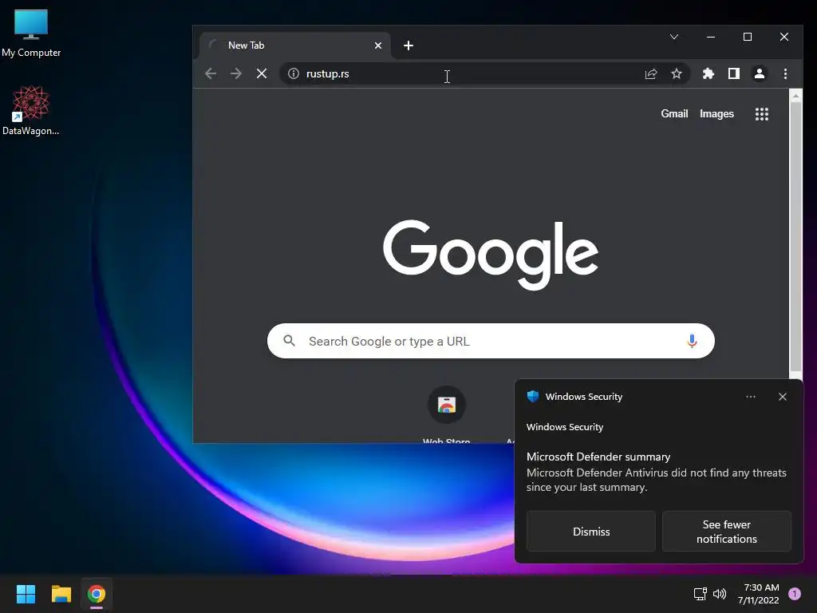Screen dimensions: 817x613
Task: Select the New Tab tab
Action: [294, 45]
